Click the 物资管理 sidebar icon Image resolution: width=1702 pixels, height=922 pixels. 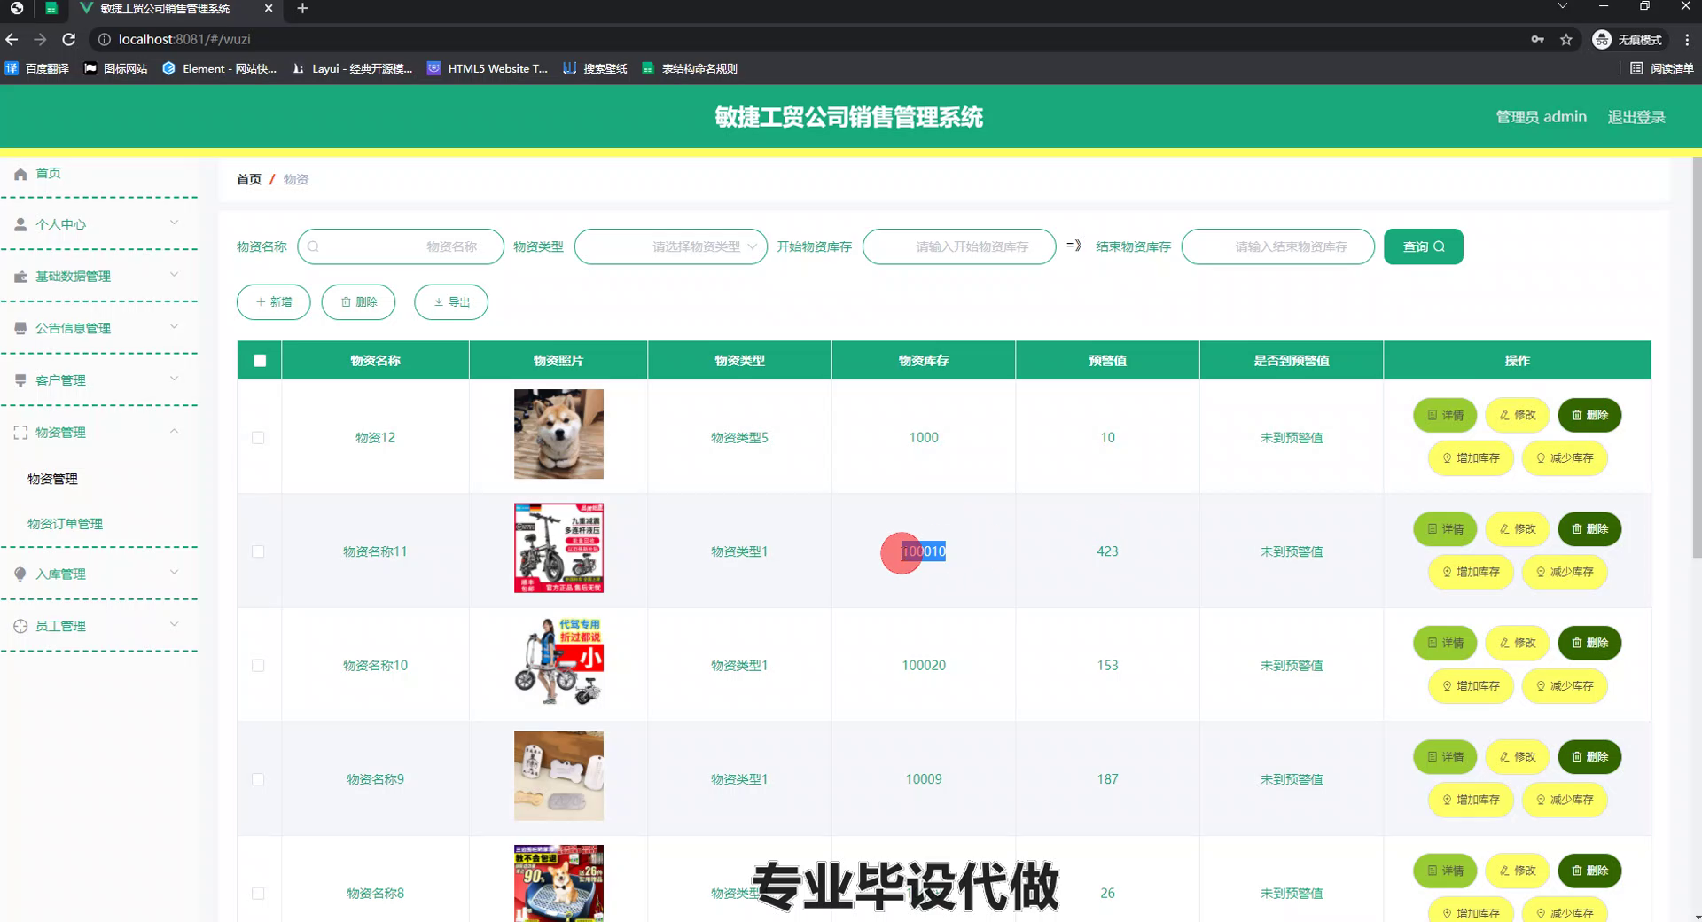coord(20,433)
